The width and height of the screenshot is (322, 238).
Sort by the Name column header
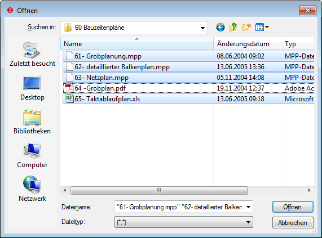click(137, 44)
